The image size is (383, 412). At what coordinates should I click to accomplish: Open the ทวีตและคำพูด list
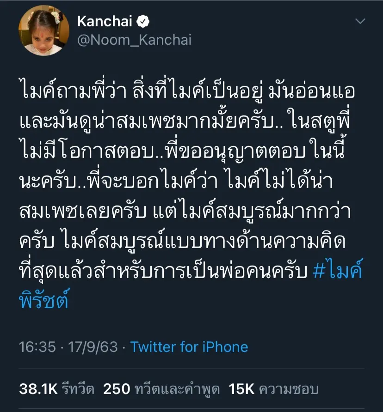click(x=176, y=389)
